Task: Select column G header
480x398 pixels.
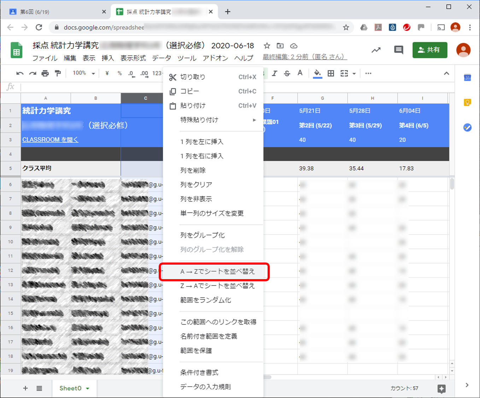Action: pyautogui.click(x=322, y=98)
